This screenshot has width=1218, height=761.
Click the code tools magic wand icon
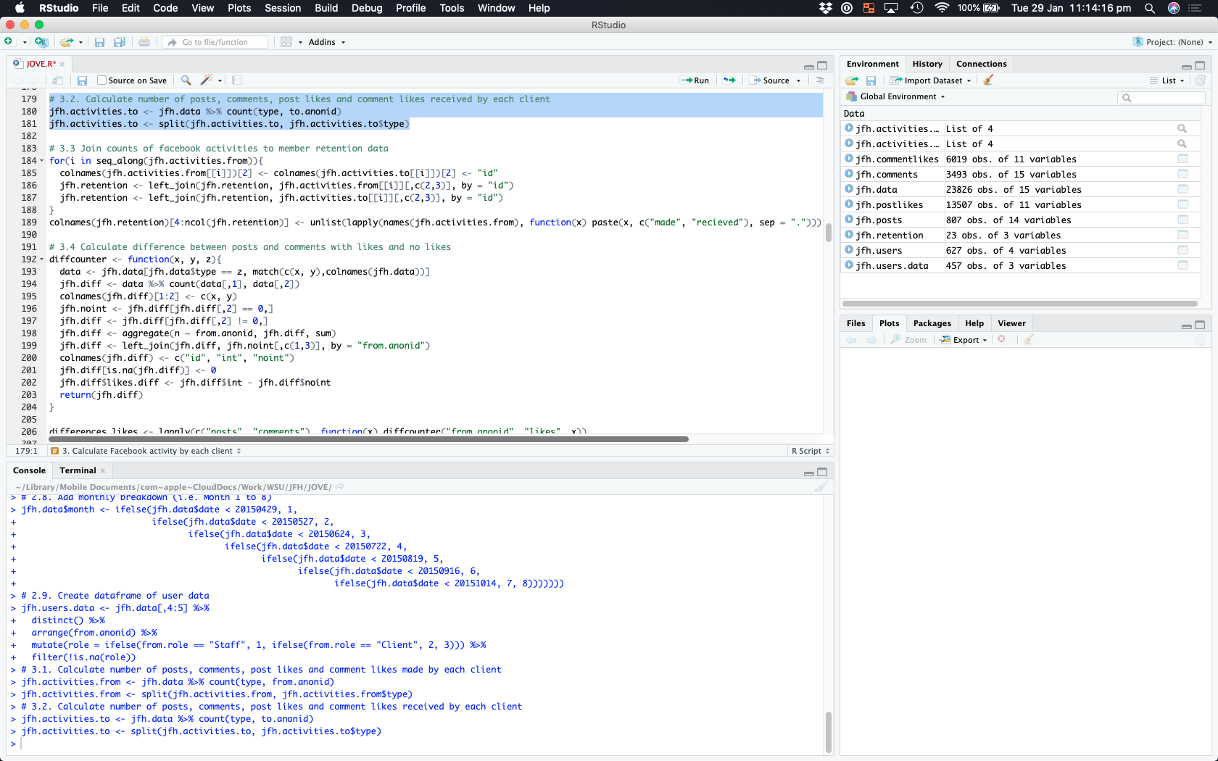click(x=207, y=80)
